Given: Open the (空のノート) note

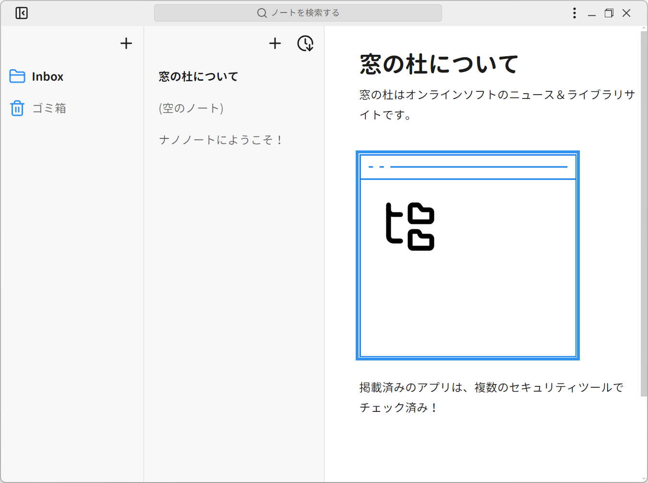Looking at the screenshot, I should [191, 108].
